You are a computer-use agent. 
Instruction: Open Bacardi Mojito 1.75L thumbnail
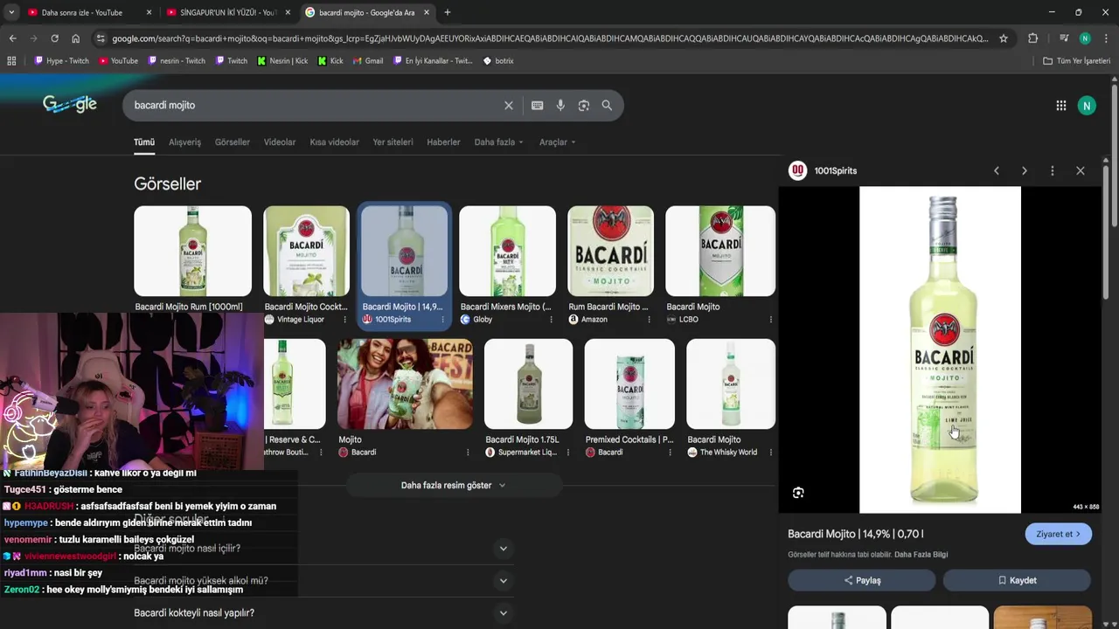pos(528,384)
